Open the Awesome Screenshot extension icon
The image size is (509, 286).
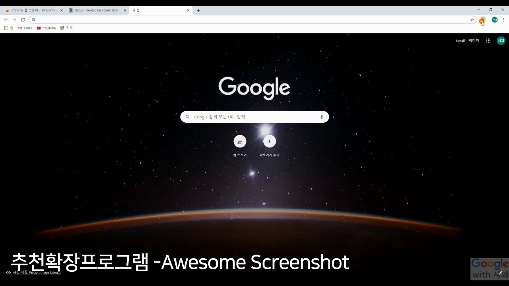pyautogui.click(x=482, y=20)
